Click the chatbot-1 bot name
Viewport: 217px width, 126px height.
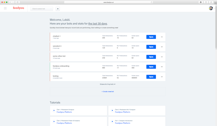[56, 36]
